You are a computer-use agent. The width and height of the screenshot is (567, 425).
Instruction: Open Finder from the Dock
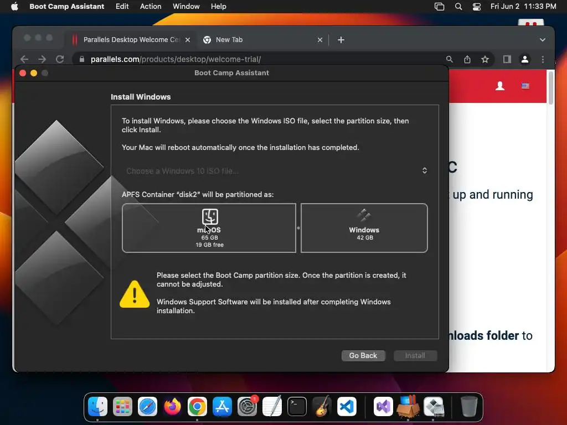(x=97, y=407)
